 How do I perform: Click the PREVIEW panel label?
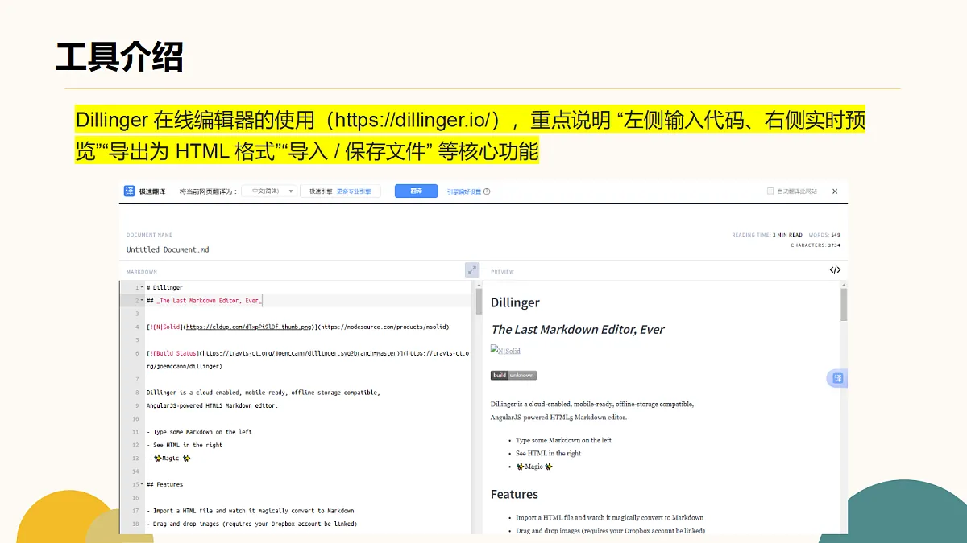click(502, 272)
